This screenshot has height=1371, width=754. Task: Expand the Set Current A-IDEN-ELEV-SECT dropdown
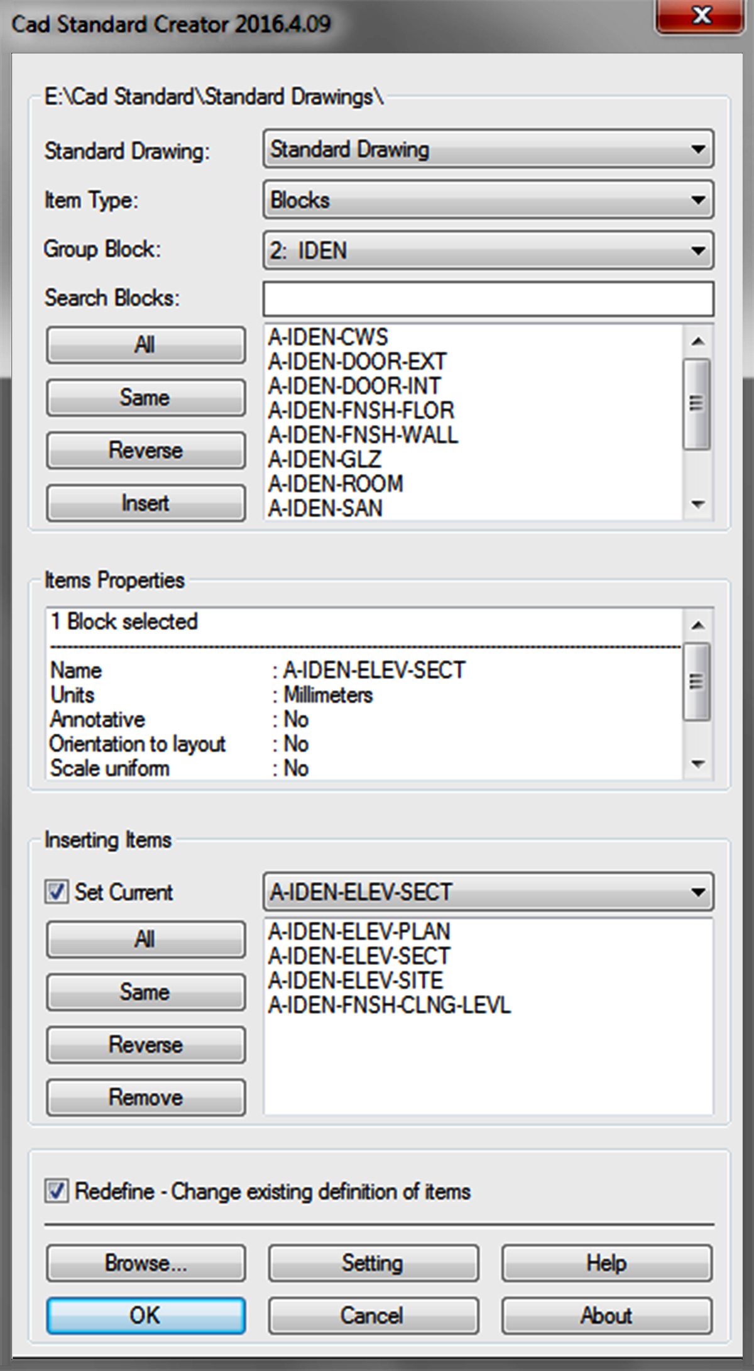(x=697, y=892)
